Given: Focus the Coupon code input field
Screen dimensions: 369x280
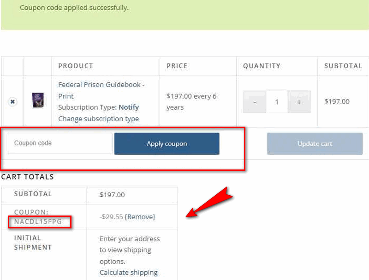Looking at the screenshot, I should 60,143.
